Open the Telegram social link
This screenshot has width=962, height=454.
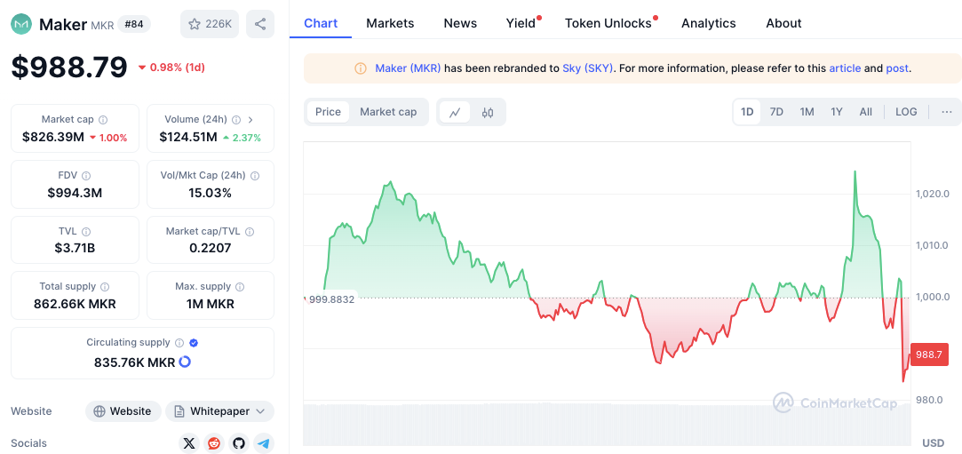(x=264, y=443)
